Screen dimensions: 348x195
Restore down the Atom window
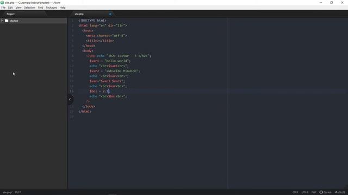(331, 2)
